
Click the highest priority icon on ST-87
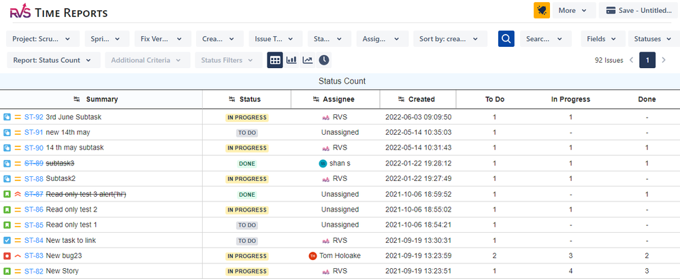pos(18,194)
